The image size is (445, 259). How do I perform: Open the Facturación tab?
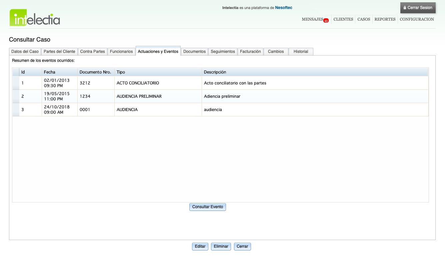[x=250, y=52]
